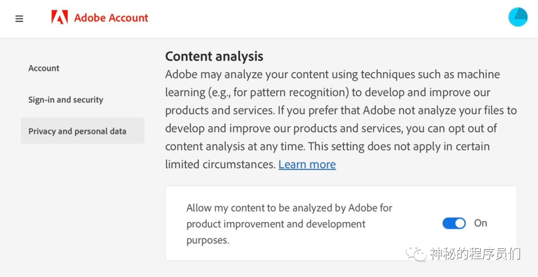Go to Sign-in and security
This screenshot has width=538, height=277.
(66, 100)
